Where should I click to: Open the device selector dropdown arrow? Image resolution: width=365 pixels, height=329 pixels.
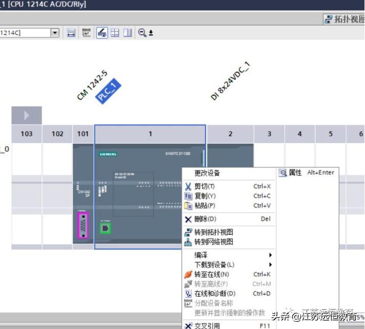55,33
